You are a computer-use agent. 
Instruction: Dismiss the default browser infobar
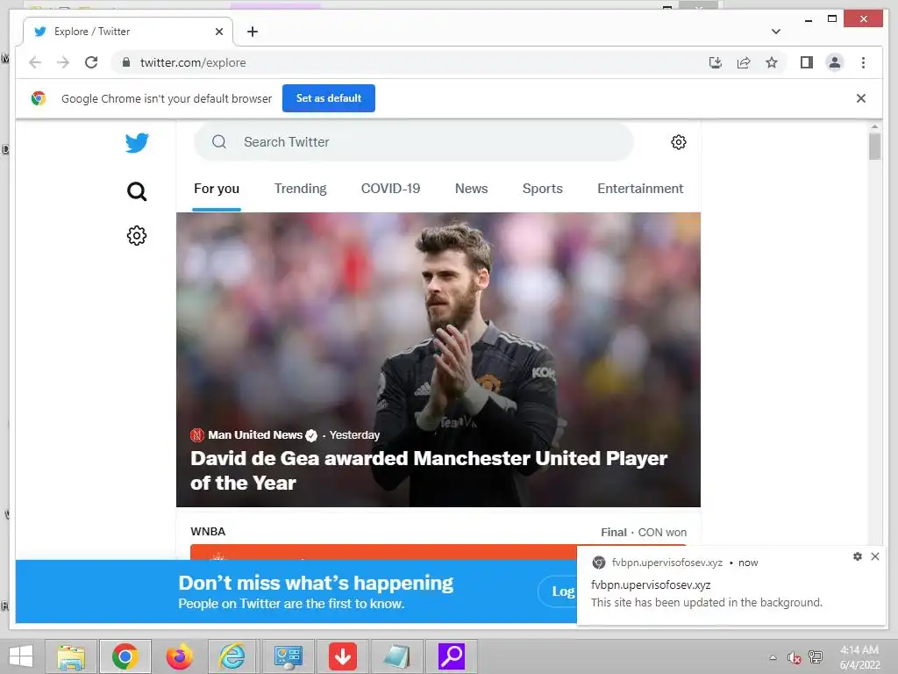(861, 98)
